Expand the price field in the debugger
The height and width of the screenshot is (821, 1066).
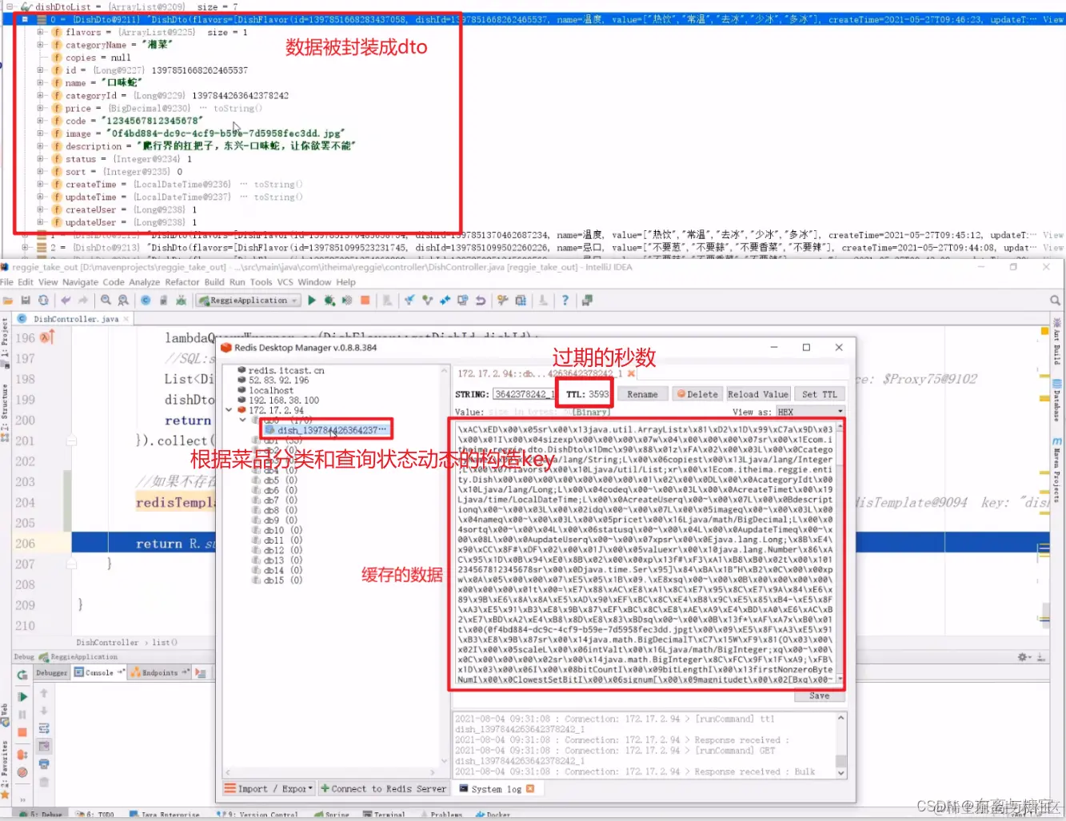pos(40,109)
